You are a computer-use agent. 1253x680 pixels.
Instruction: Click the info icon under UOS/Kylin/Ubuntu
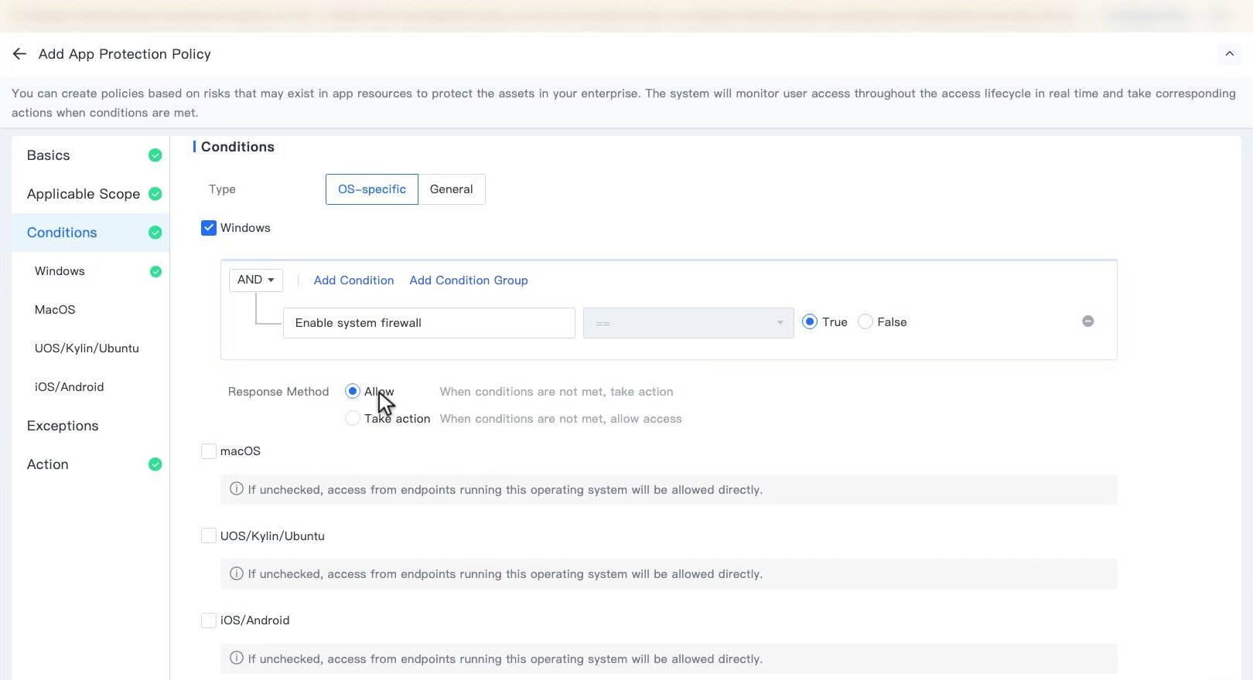(x=237, y=573)
